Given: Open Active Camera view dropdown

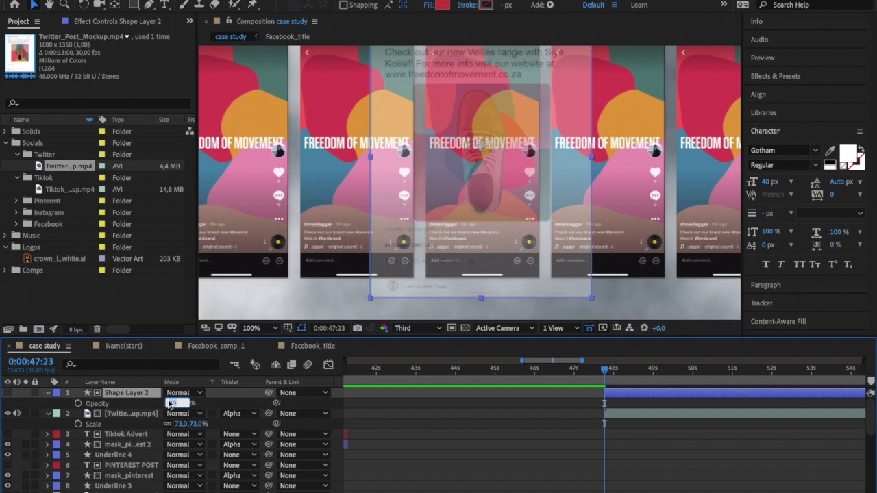Looking at the screenshot, I should 505,328.
